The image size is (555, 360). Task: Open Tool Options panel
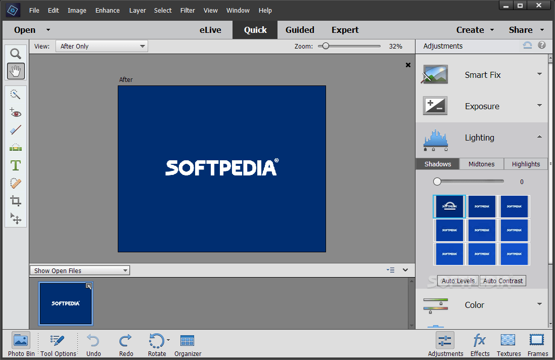[x=58, y=344]
